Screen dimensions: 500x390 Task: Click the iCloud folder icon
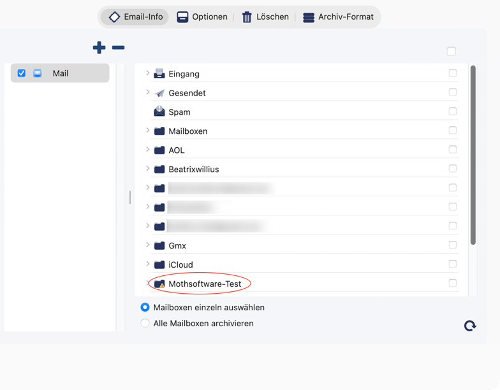(x=159, y=264)
